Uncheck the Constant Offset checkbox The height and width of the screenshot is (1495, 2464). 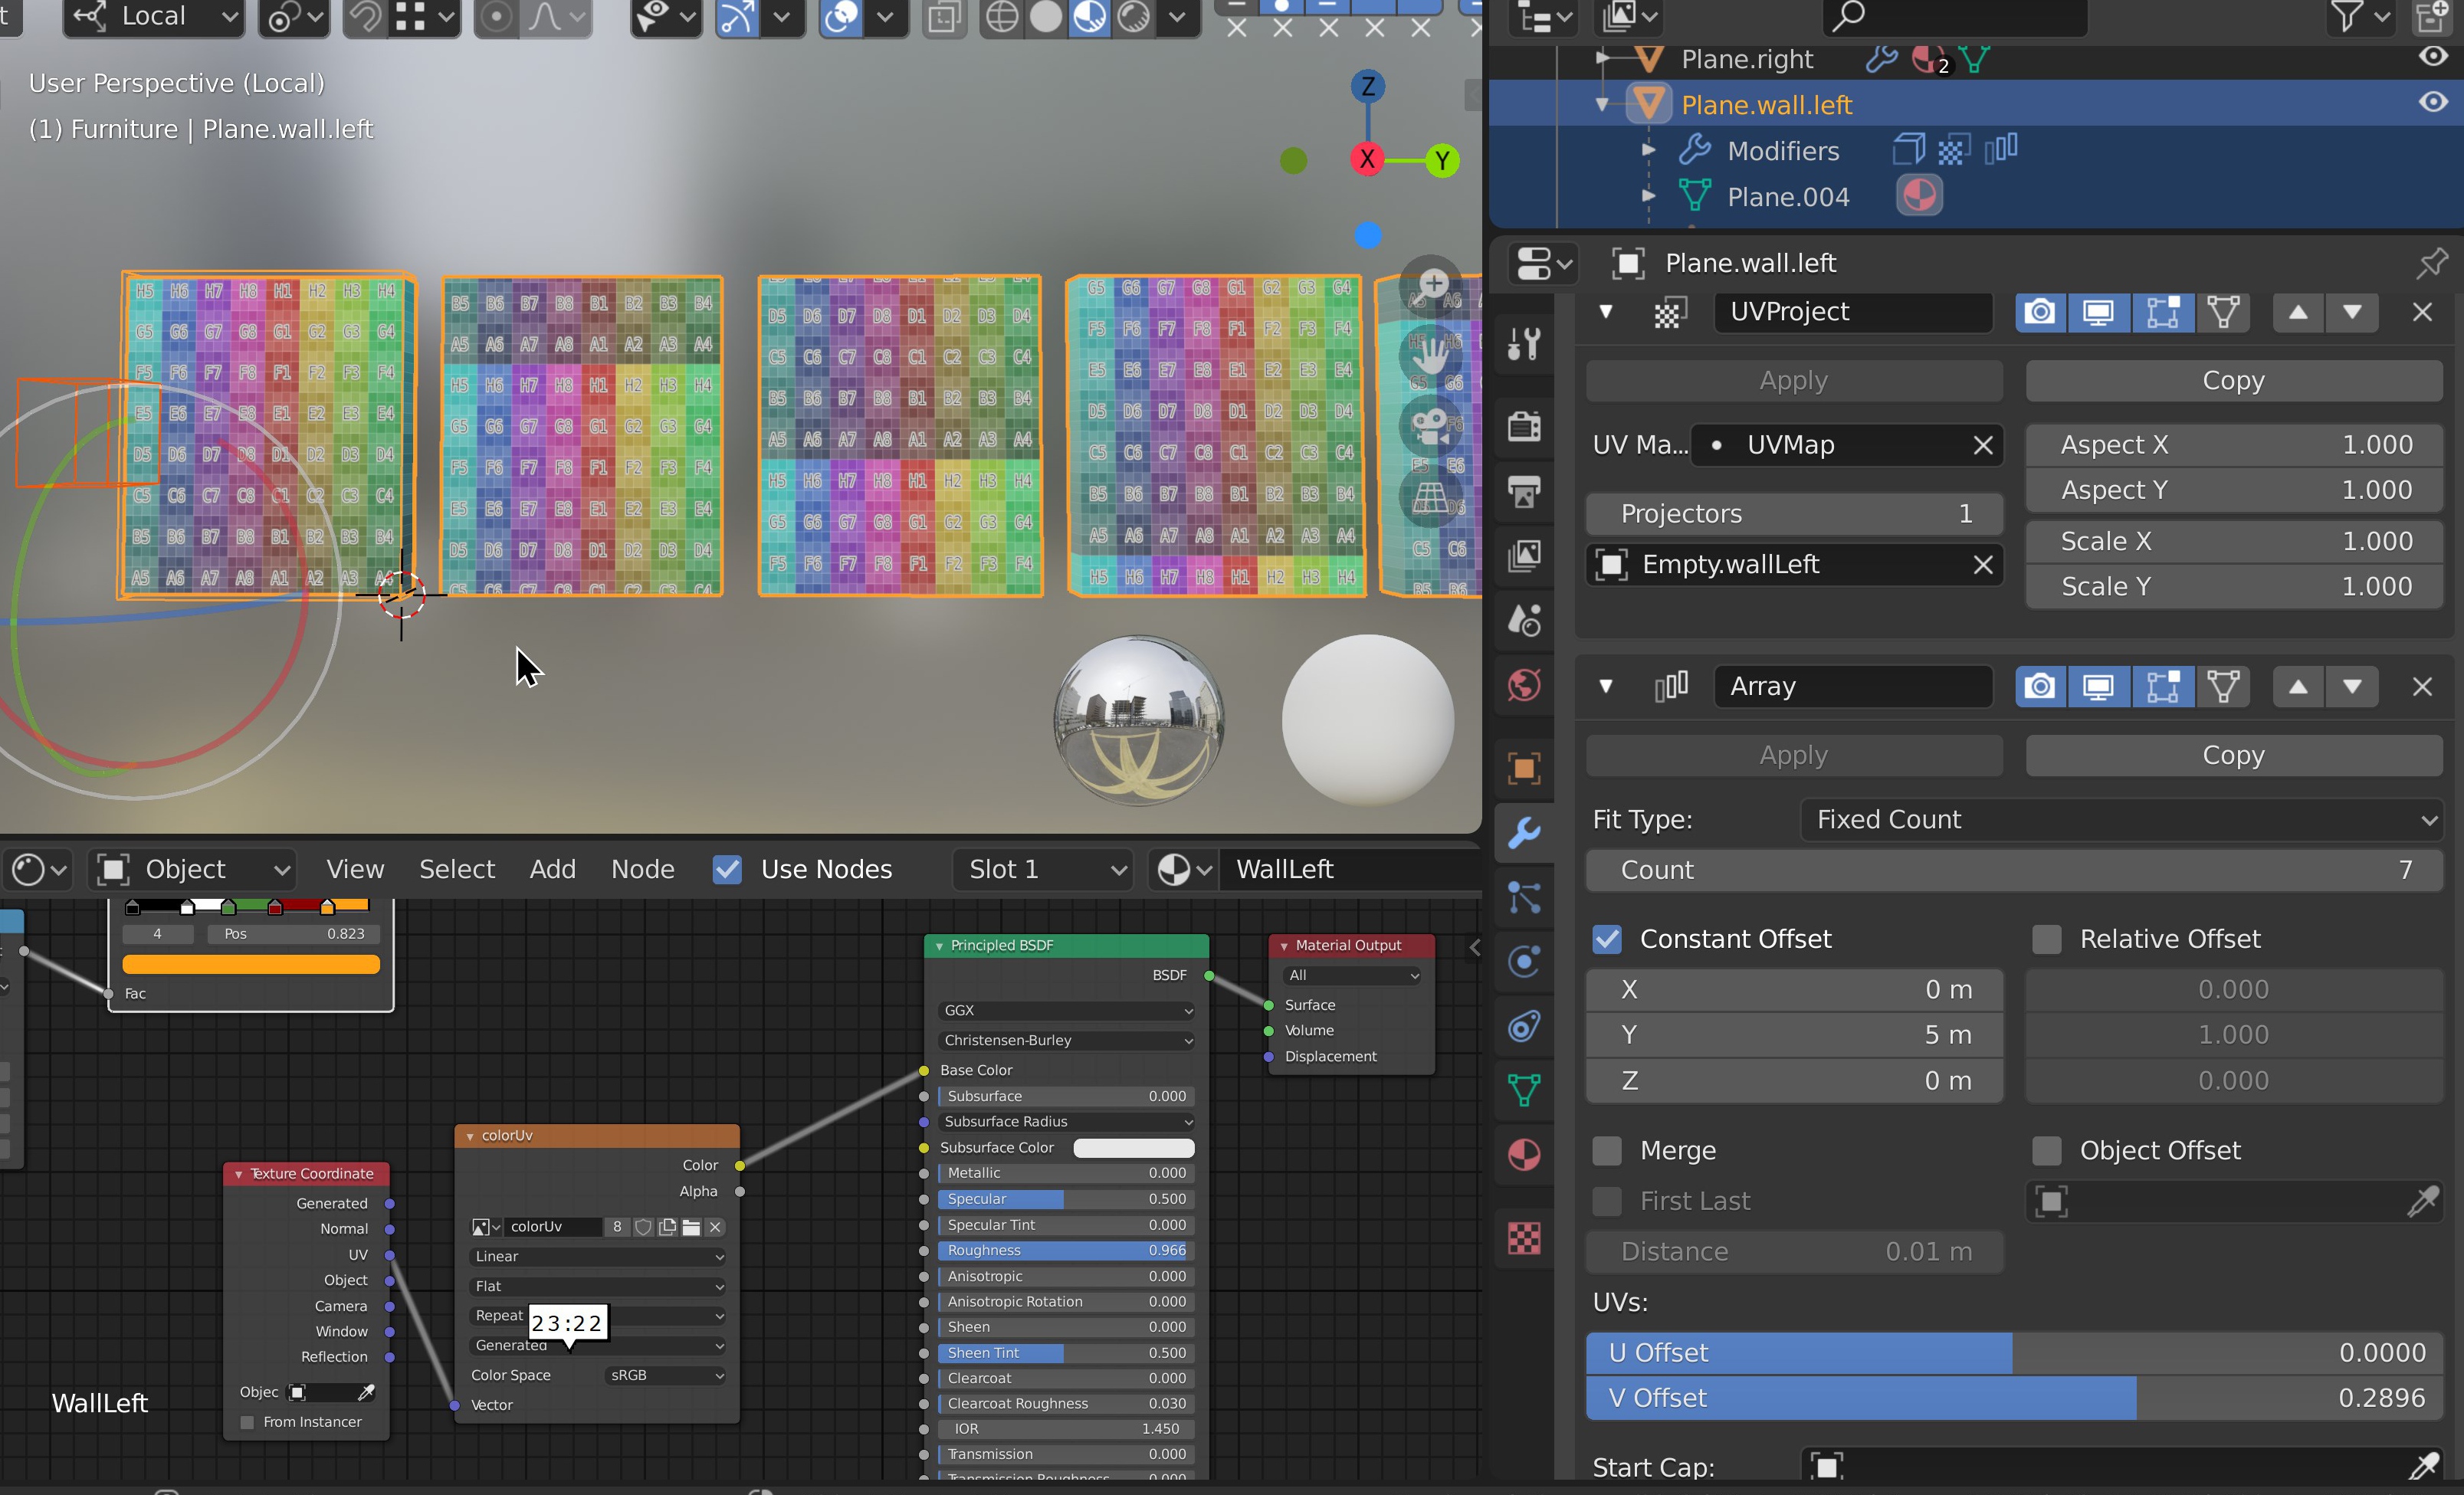[x=1607, y=939]
